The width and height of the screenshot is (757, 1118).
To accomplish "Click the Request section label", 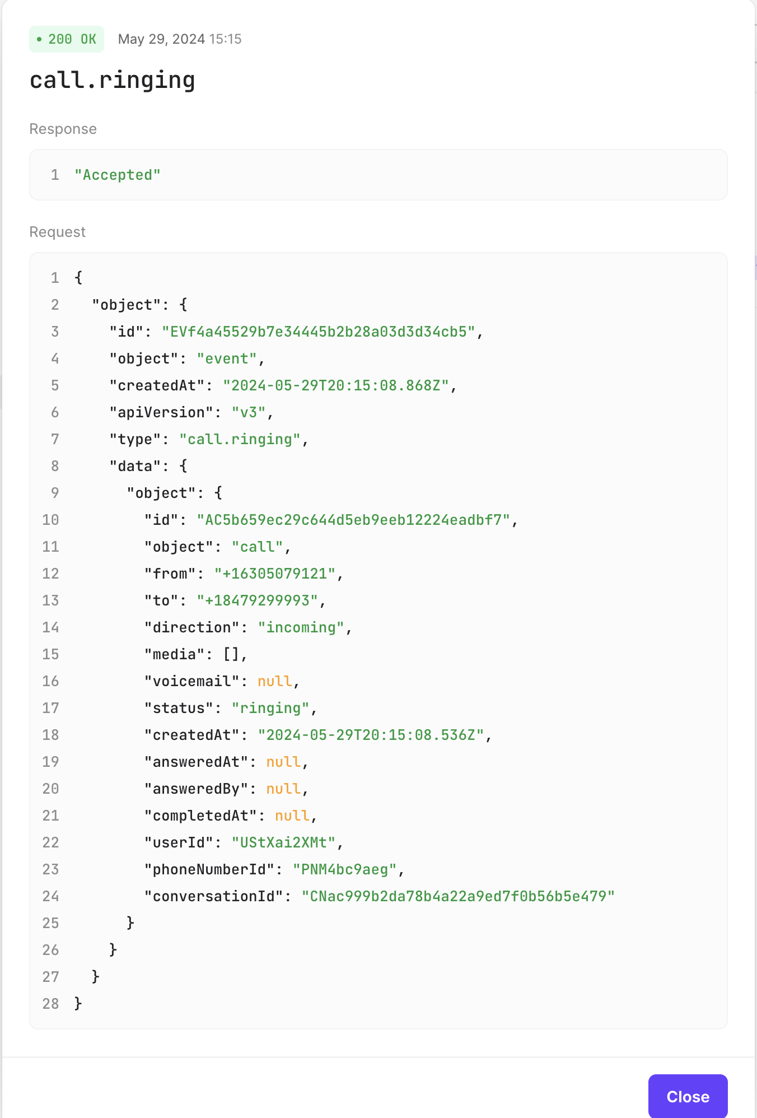I will click(x=57, y=232).
